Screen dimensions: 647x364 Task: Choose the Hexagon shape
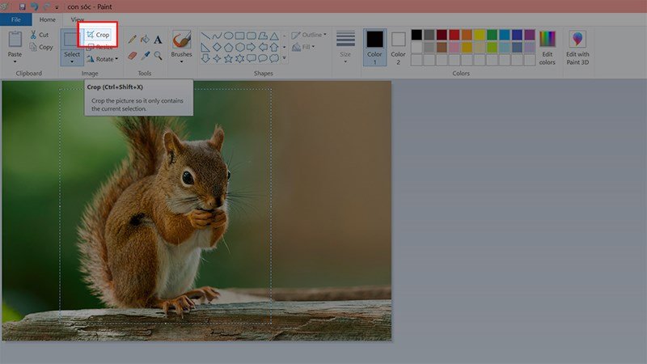coord(239,48)
